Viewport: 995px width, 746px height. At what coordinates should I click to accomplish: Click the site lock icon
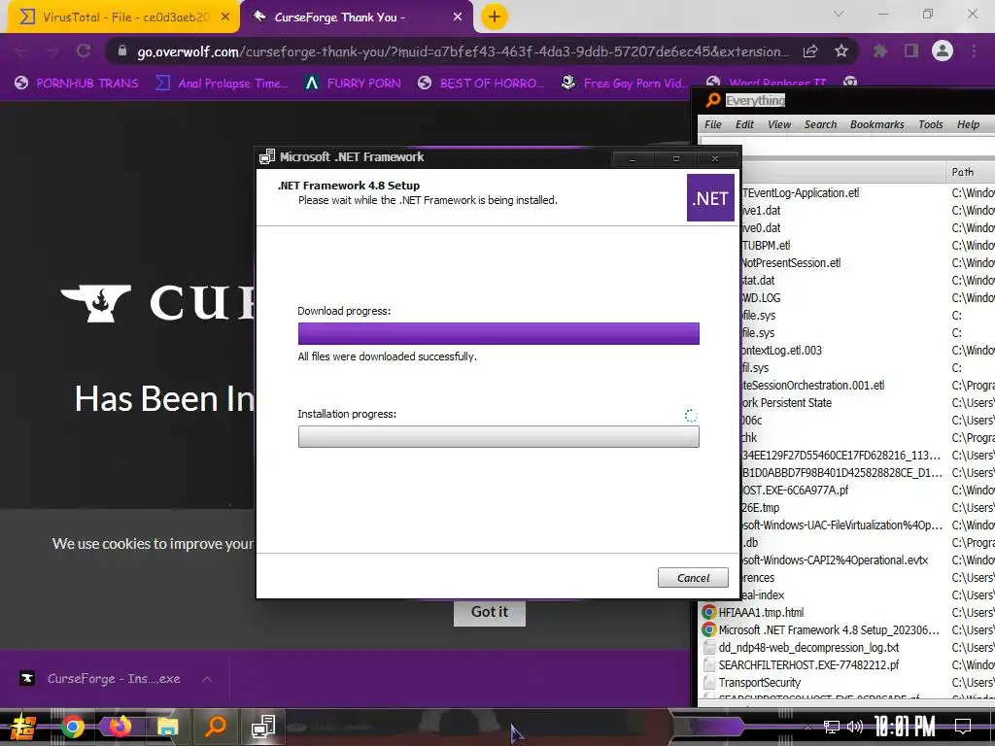[x=122, y=51]
